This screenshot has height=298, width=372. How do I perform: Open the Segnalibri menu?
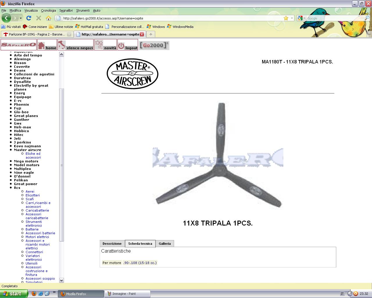66,10
